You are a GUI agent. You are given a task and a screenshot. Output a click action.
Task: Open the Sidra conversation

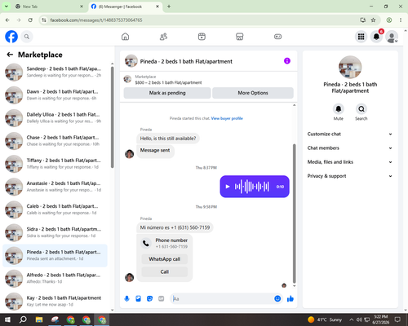pyautogui.click(x=55, y=232)
